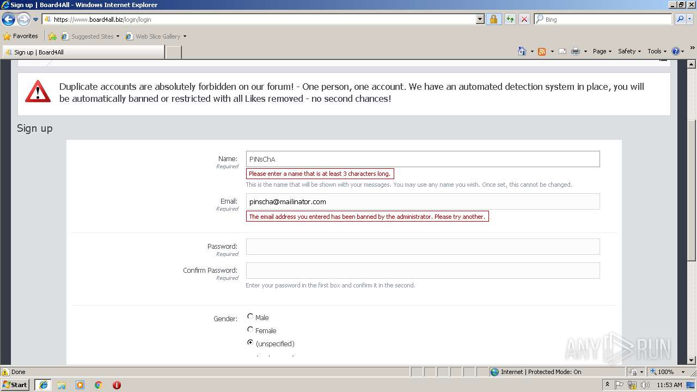
Task: Click the name length error message
Action: click(320, 174)
